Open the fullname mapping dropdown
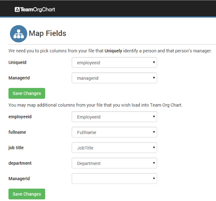 pos(114,132)
